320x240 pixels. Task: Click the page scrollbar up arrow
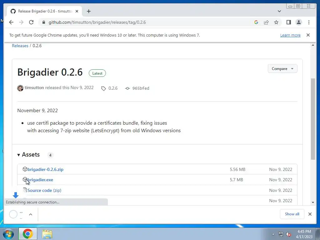tap(313, 45)
